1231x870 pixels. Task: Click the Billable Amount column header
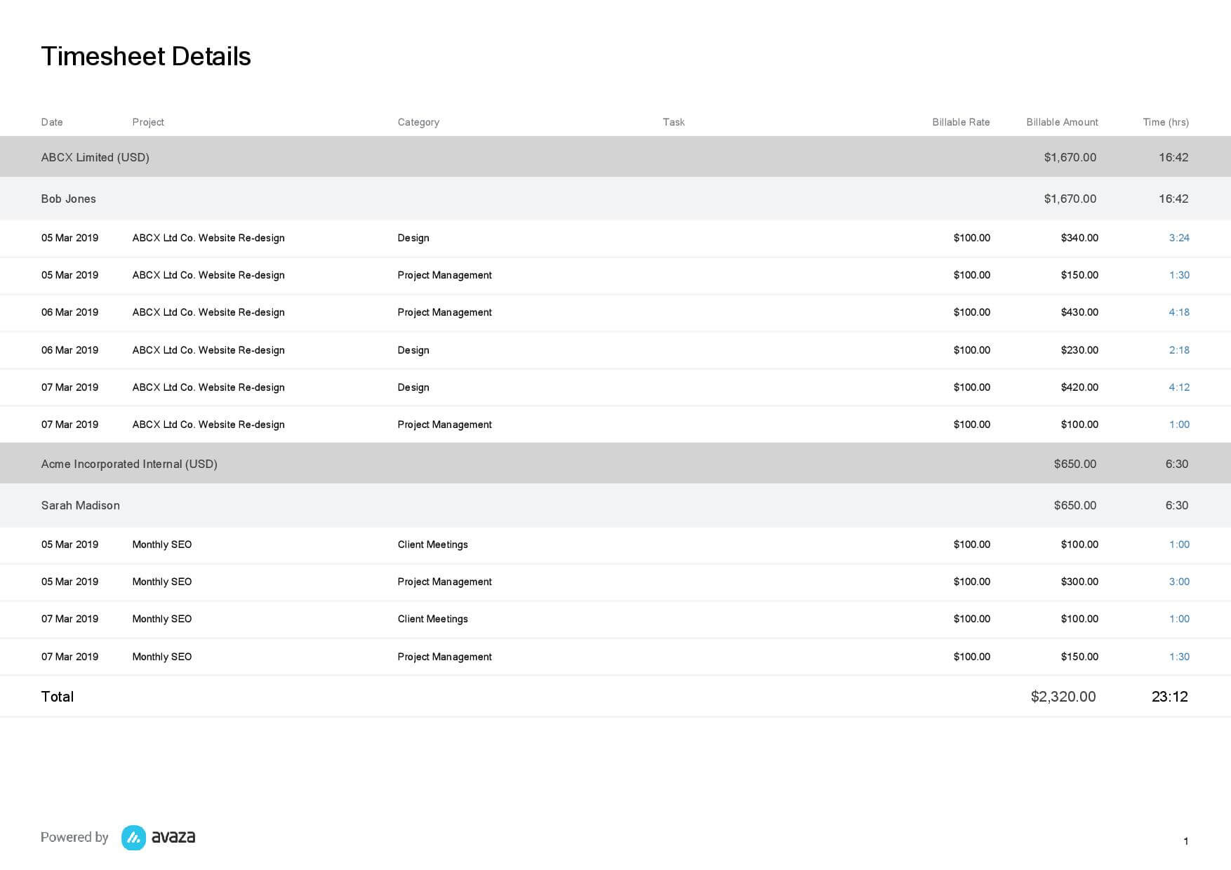click(x=1062, y=122)
